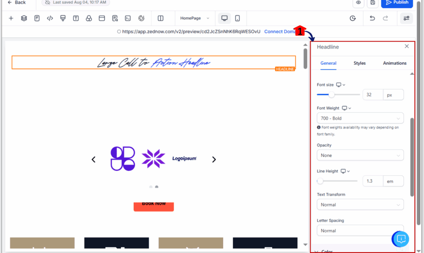Switch to the Styles tab
Viewport: 424px width, 253px height.
[359, 63]
